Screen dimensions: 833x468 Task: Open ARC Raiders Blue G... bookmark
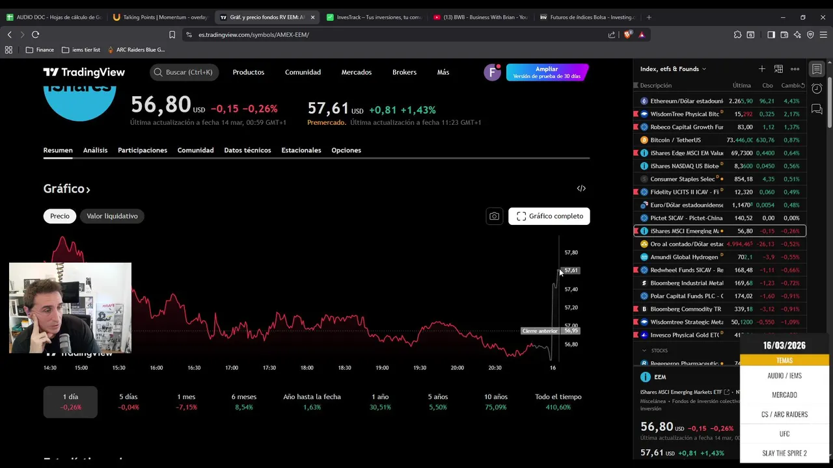[x=135, y=49]
